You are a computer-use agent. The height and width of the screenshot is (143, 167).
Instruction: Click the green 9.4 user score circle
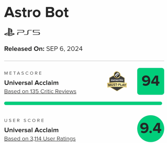[151, 128]
